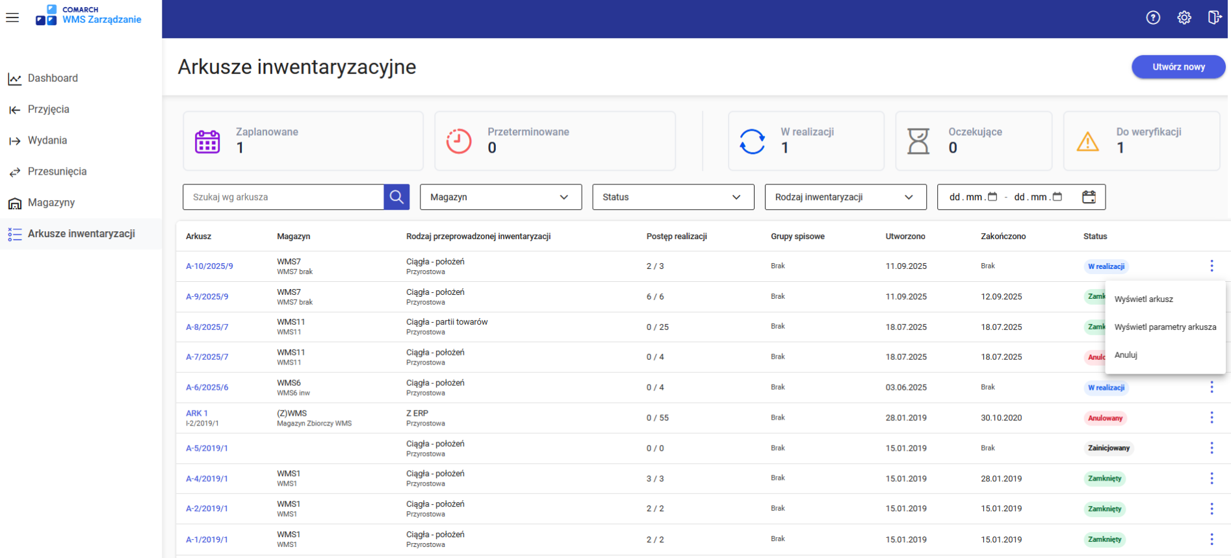Select Wyświetl arkusz from context menu
This screenshot has width=1231, height=558.
point(1144,299)
